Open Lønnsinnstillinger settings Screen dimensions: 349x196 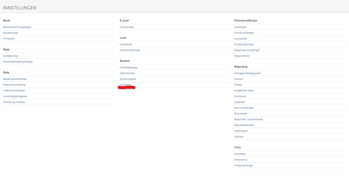pos(130,50)
